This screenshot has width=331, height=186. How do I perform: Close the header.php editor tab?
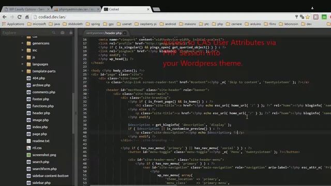125,33
